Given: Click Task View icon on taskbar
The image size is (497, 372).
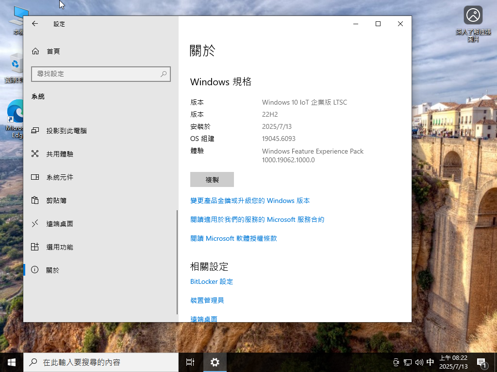Looking at the screenshot, I should click(190, 362).
